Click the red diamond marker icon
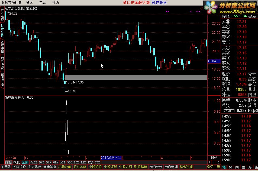 click(x=202, y=8)
